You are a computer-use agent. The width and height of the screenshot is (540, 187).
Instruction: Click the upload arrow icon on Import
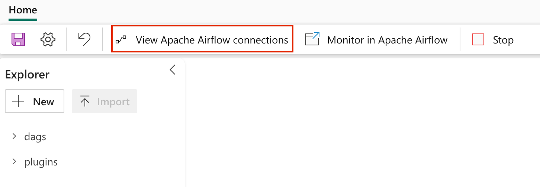coord(85,101)
